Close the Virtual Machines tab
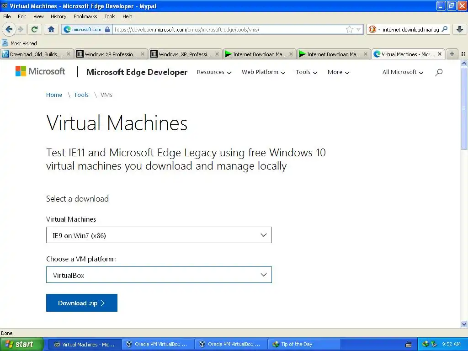Image resolution: width=468 pixels, height=351 pixels. (x=440, y=54)
